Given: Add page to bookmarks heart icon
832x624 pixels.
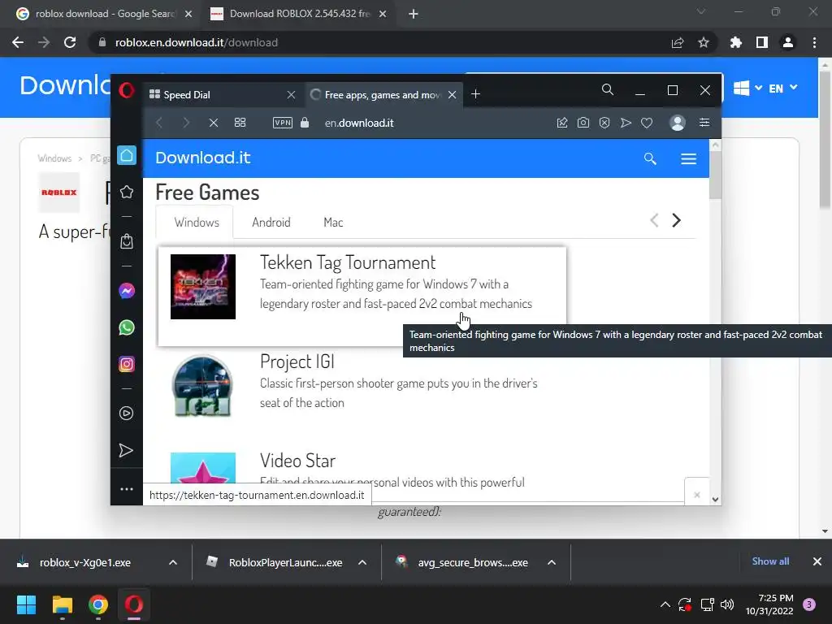Looking at the screenshot, I should pos(646,123).
